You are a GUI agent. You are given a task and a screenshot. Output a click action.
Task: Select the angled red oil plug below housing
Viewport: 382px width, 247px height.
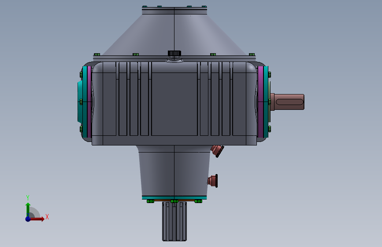click(x=217, y=151)
